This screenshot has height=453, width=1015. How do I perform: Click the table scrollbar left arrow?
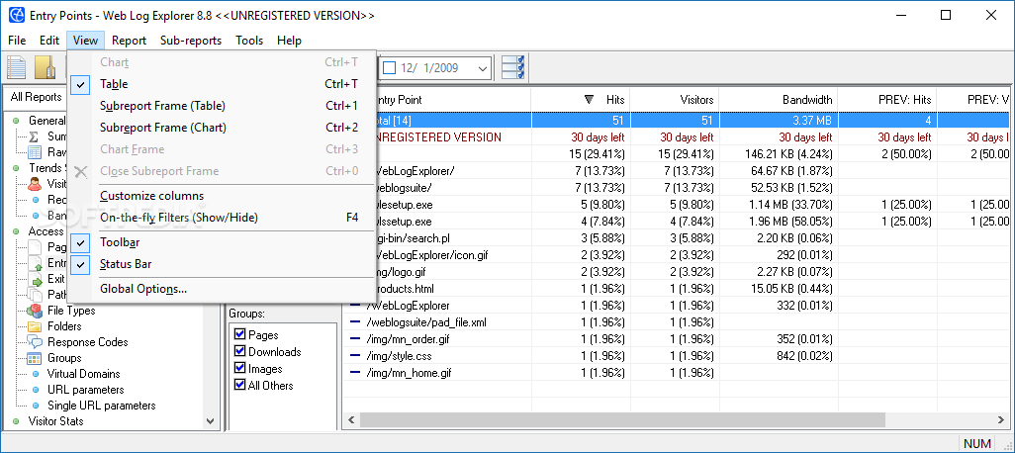[x=351, y=419]
